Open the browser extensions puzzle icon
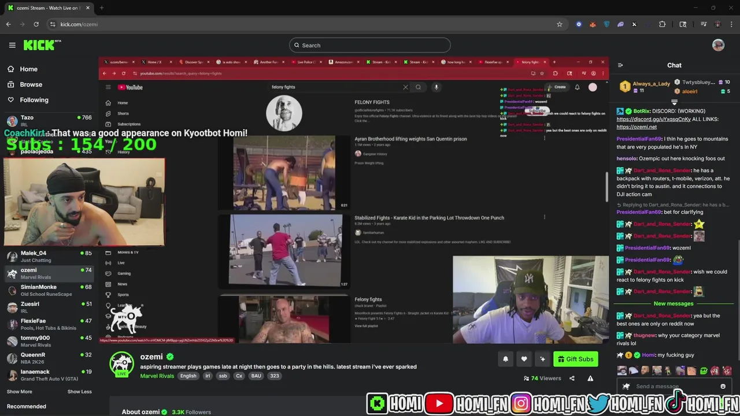 (663, 24)
